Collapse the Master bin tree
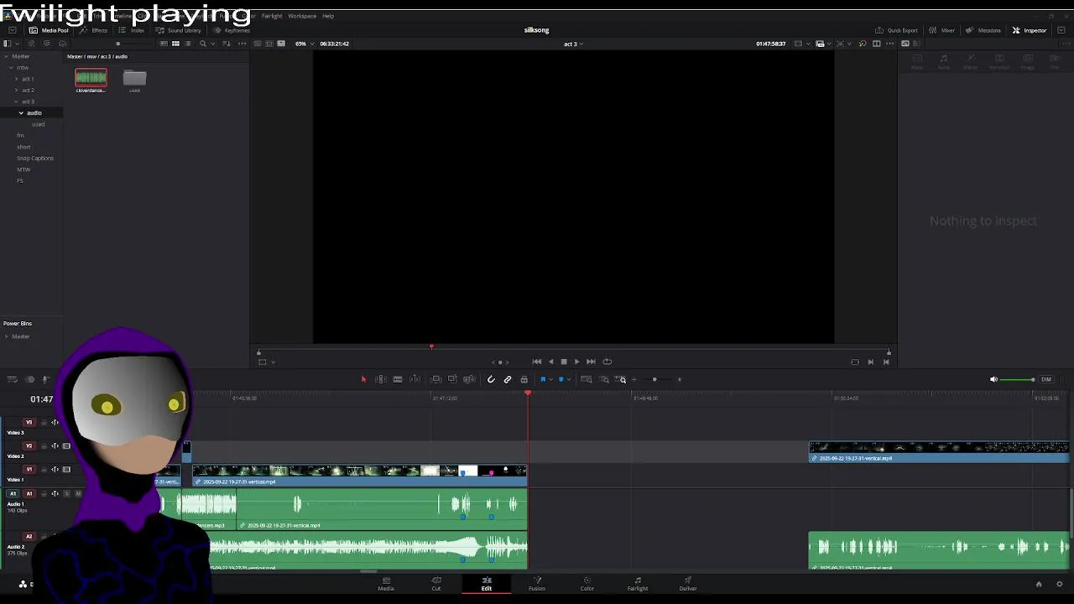 (6, 56)
